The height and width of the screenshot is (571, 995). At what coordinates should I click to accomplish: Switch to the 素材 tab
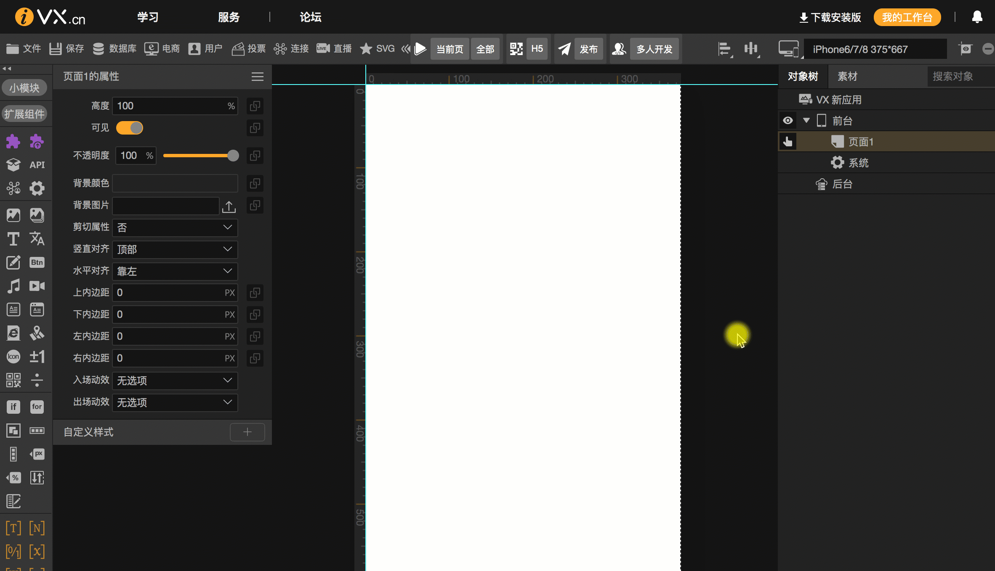tap(847, 77)
